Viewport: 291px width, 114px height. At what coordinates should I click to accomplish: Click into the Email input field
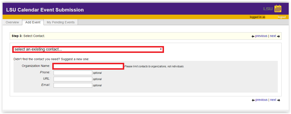pyautogui.click(x=73, y=85)
